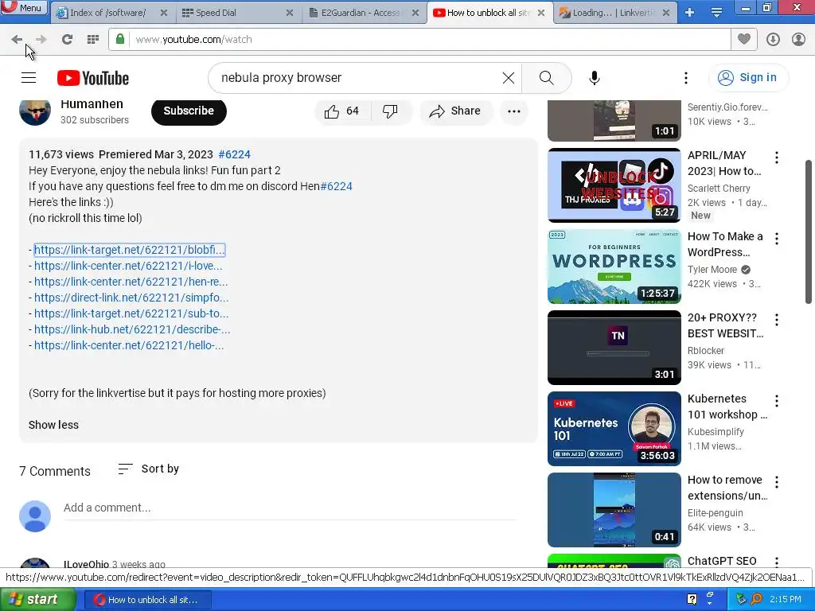Open the tab list menu icon

pyautogui.click(x=716, y=13)
